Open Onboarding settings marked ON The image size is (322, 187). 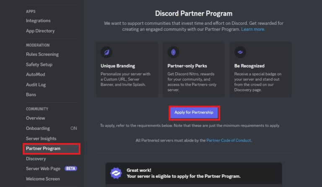coord(38,128)
